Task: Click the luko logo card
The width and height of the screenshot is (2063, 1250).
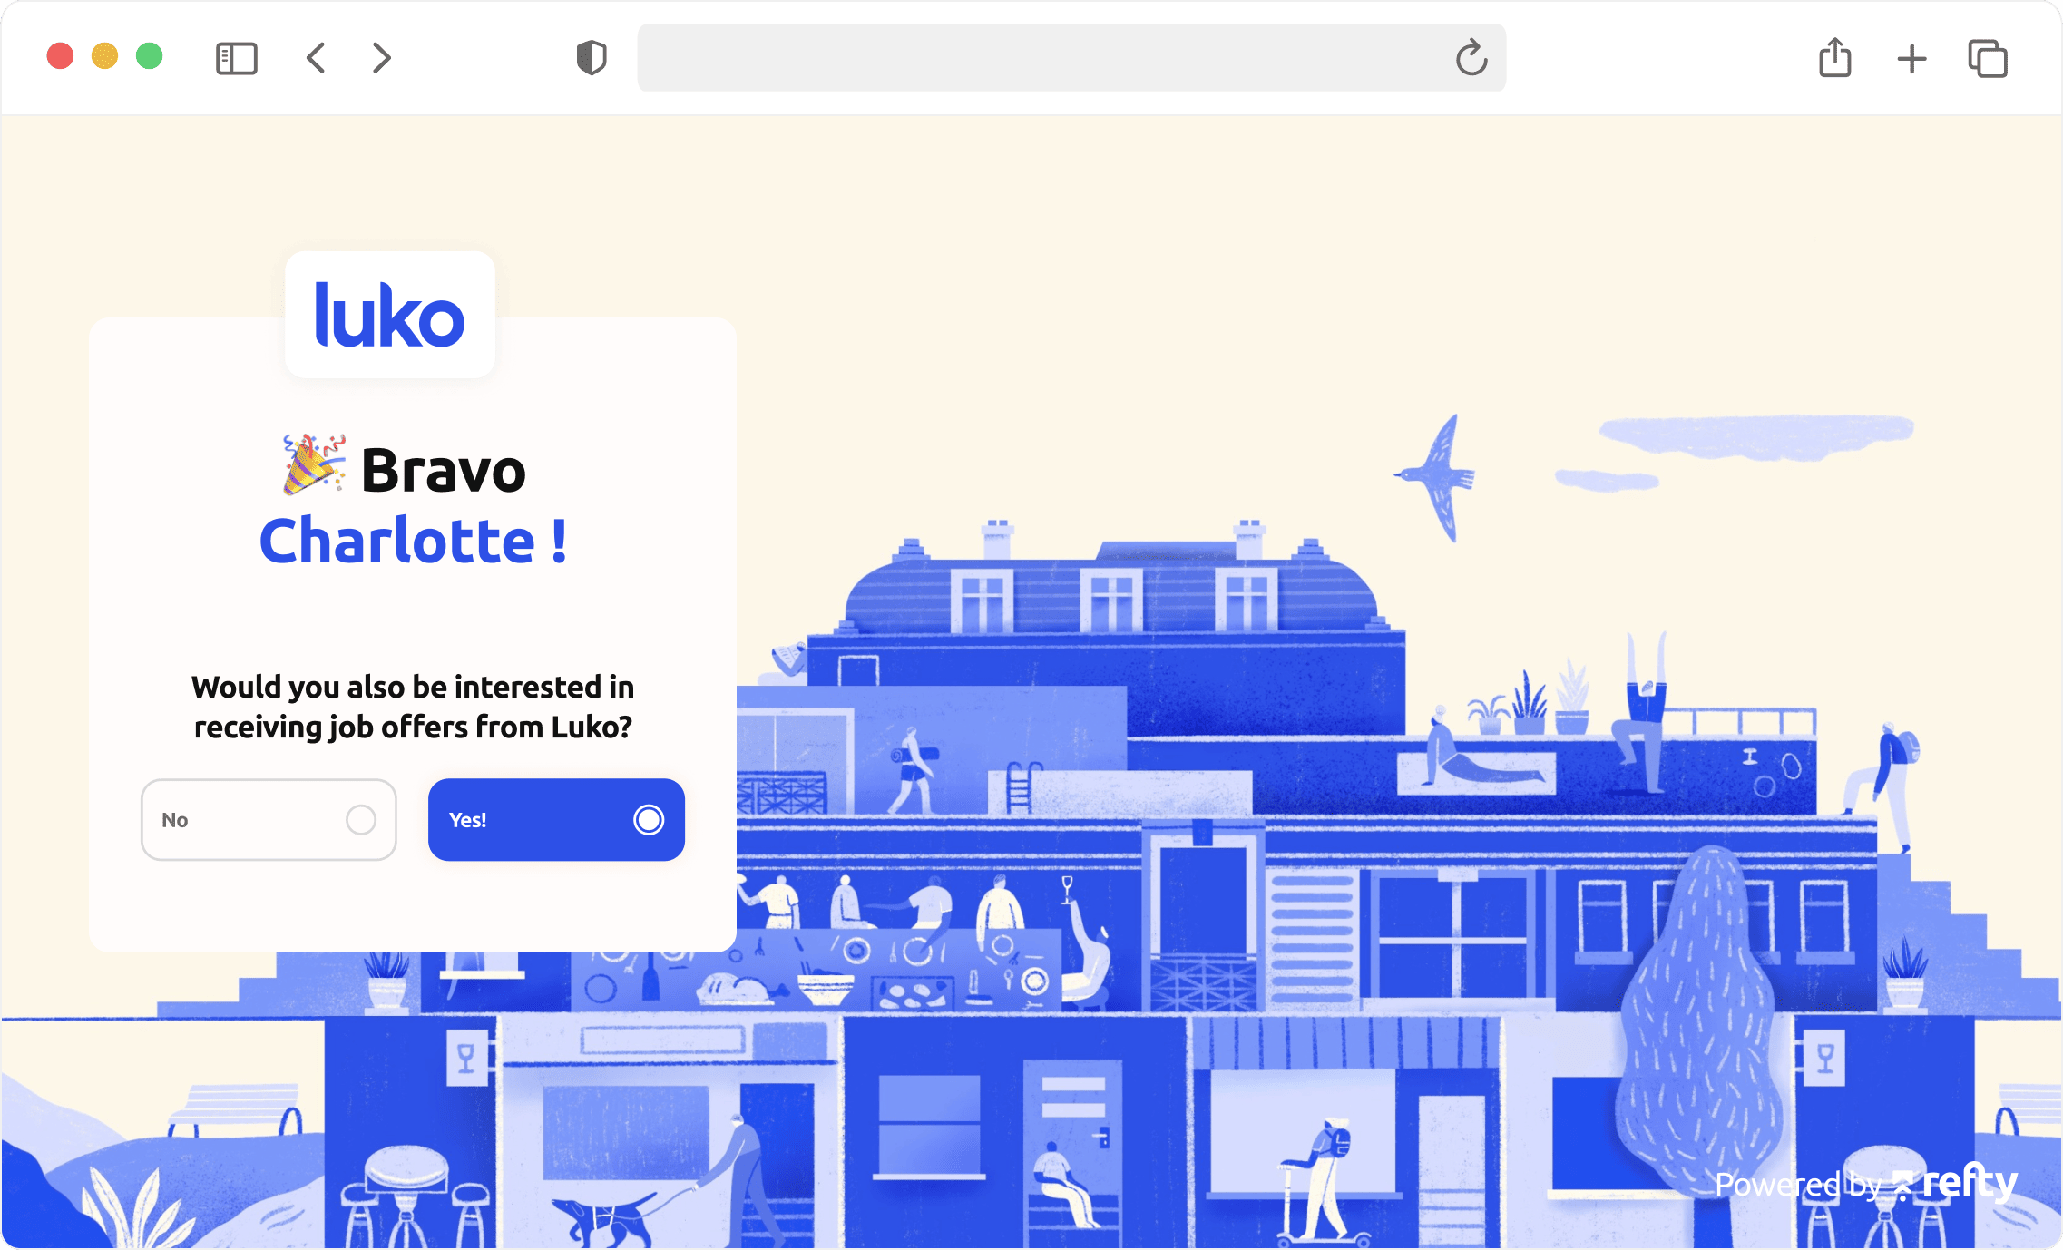Action: pyautogui.click(x=390, y=315)
